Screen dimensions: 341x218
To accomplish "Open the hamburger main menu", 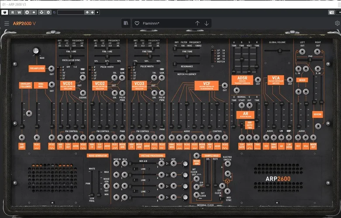I will (7, 23).
